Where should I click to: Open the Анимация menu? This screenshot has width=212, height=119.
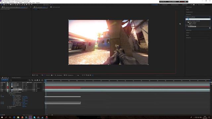[x=26, y=3]
